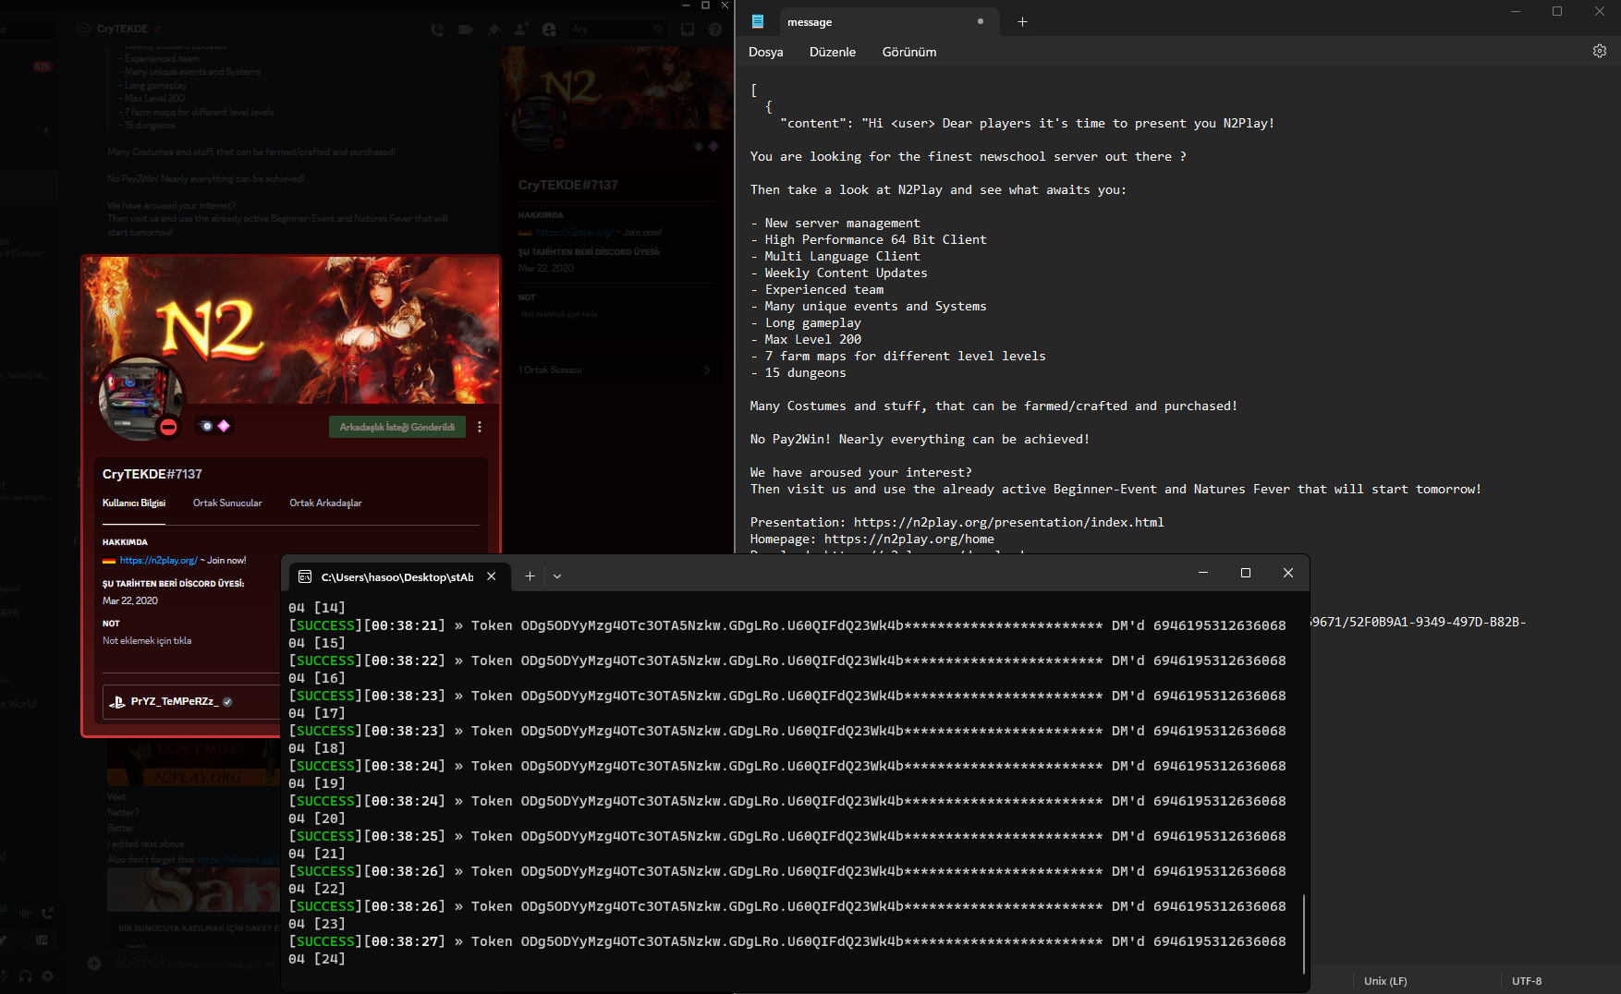Click the attach plus button in chat box
This screenshot has height=994, width=1621.
(94, 964)
